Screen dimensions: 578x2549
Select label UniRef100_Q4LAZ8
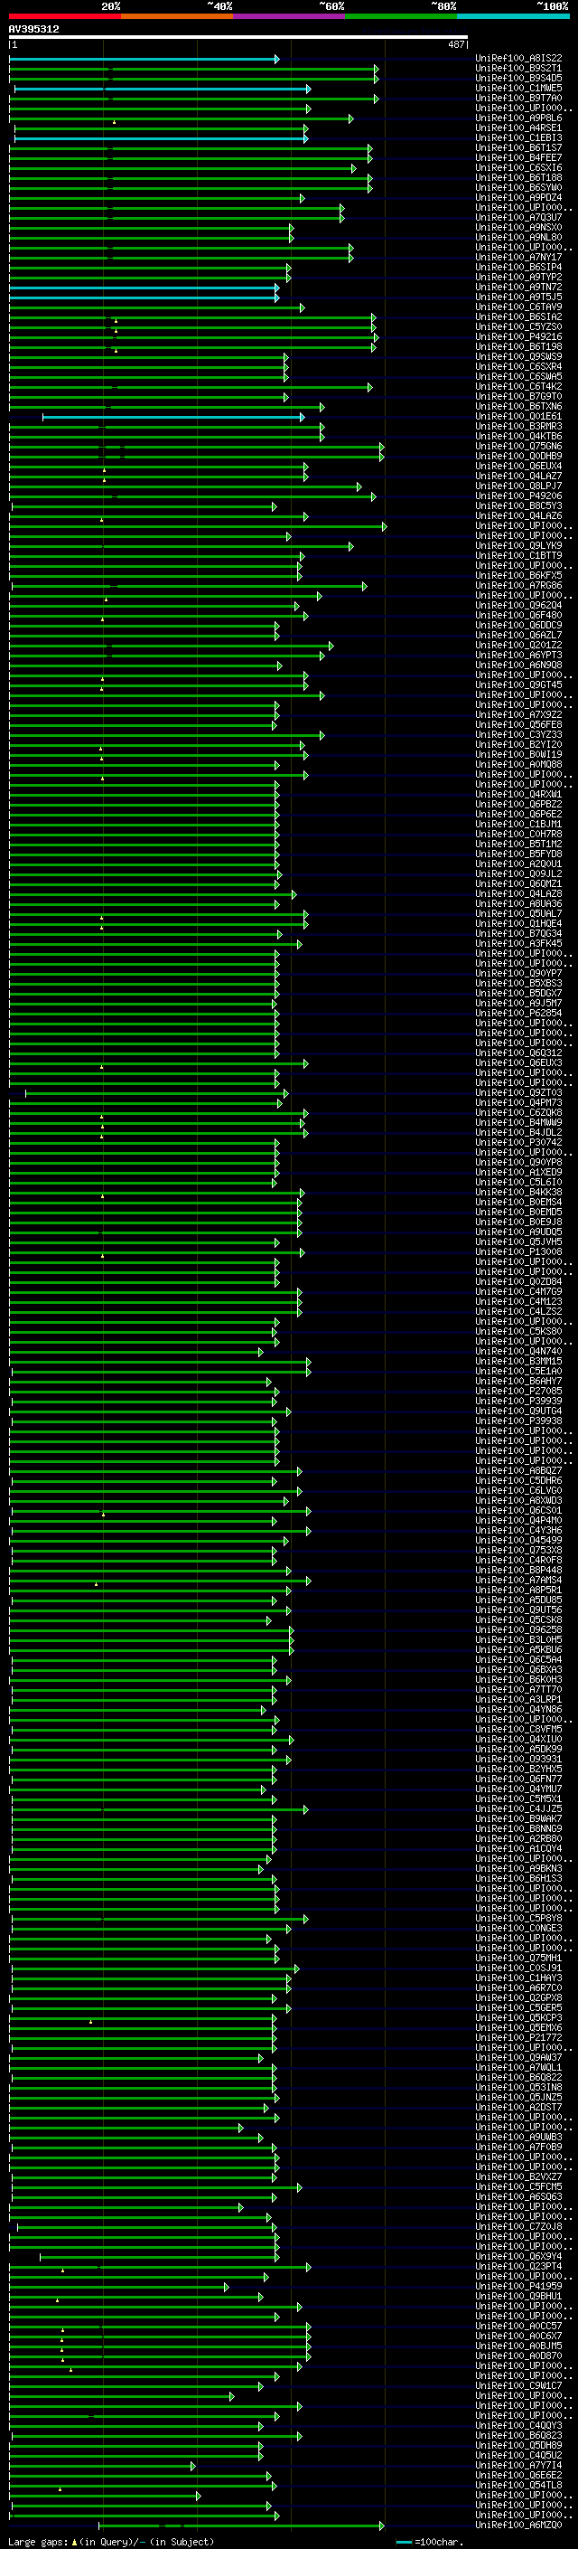point(518,893)
